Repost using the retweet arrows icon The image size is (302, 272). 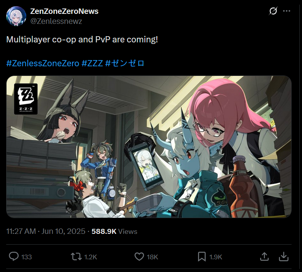(x=76, y=257)
